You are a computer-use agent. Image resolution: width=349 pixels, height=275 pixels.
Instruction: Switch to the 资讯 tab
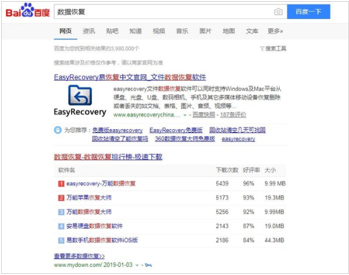(89, 31)
